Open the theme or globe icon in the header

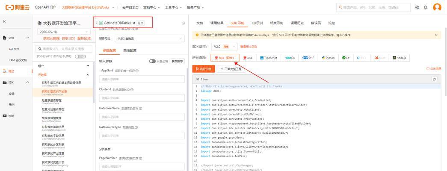pos(417,7)
